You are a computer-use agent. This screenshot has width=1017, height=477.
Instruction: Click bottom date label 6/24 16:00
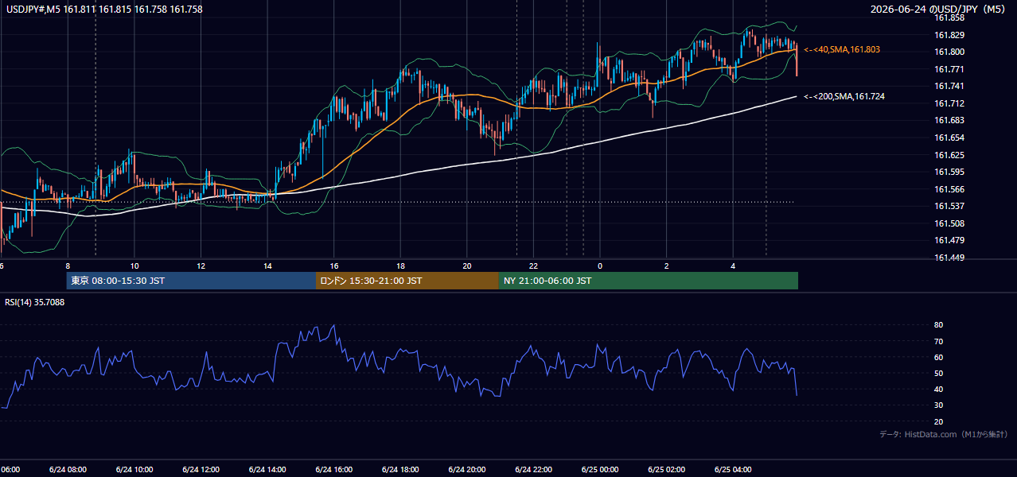click(x=334, y=469)
